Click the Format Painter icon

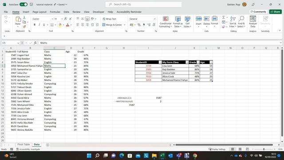(24, 27)
